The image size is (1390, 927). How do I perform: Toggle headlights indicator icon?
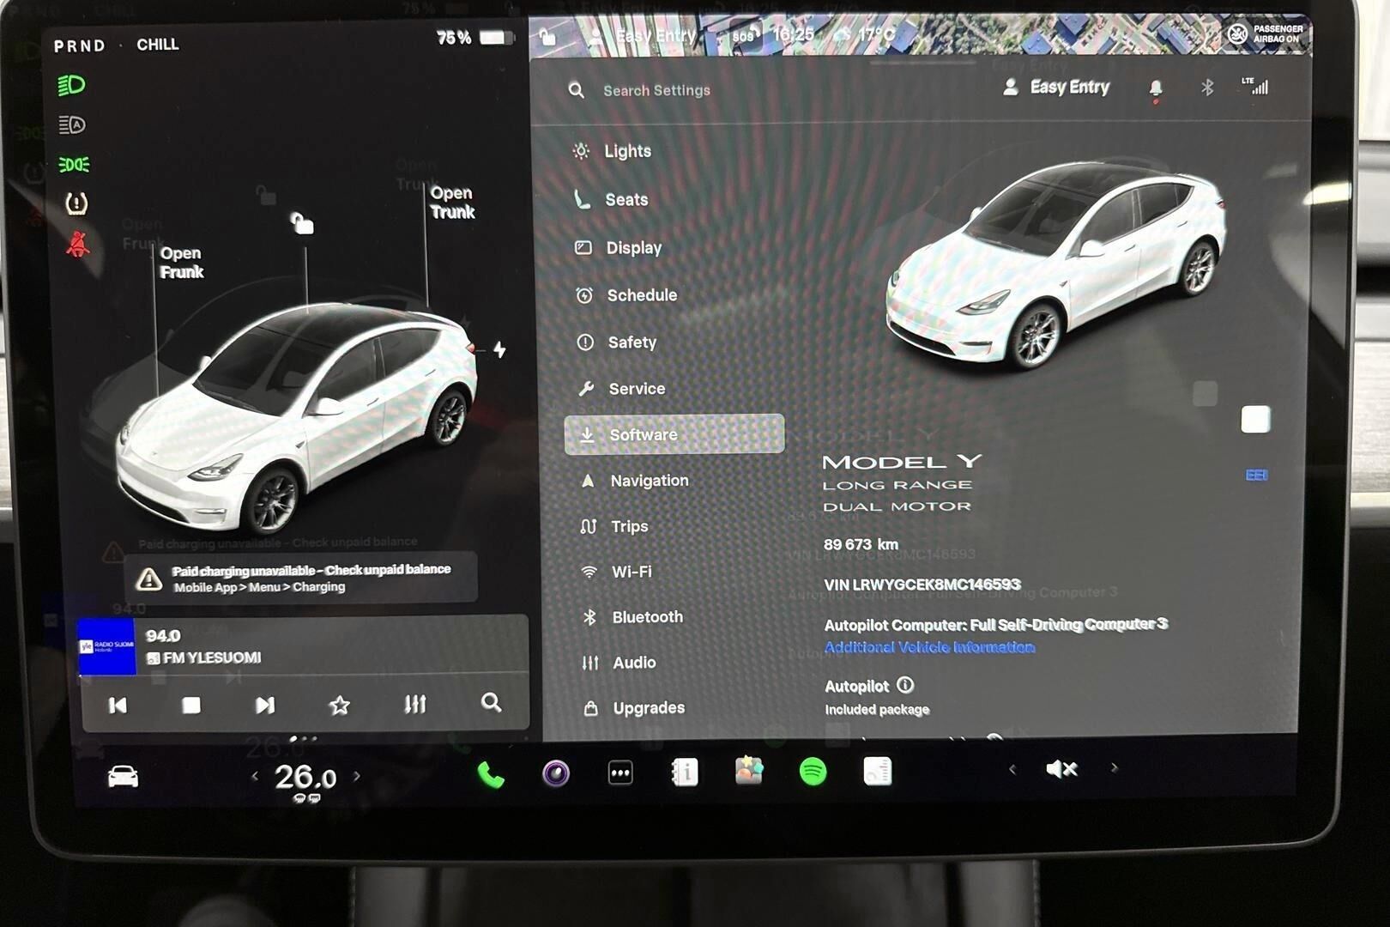pos(71,85)
